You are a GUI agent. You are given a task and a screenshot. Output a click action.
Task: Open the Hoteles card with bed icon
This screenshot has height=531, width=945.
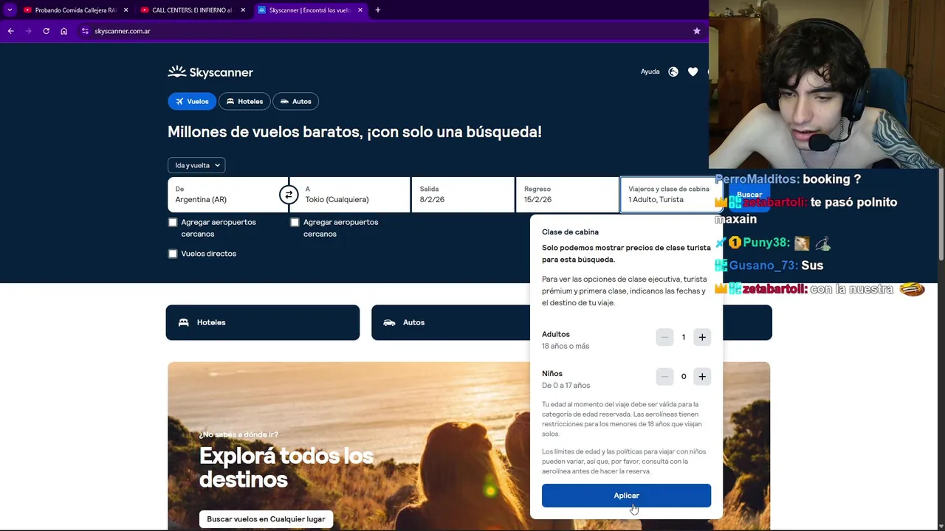(263, 322)
